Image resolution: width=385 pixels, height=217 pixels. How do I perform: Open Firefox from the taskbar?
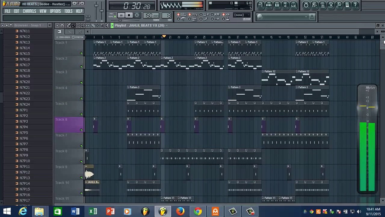point(180,211)
